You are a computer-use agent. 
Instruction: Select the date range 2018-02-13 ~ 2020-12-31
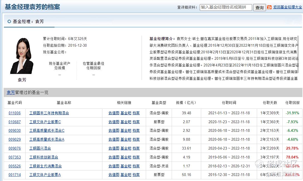pyautogui.click(x=229, y=166)
